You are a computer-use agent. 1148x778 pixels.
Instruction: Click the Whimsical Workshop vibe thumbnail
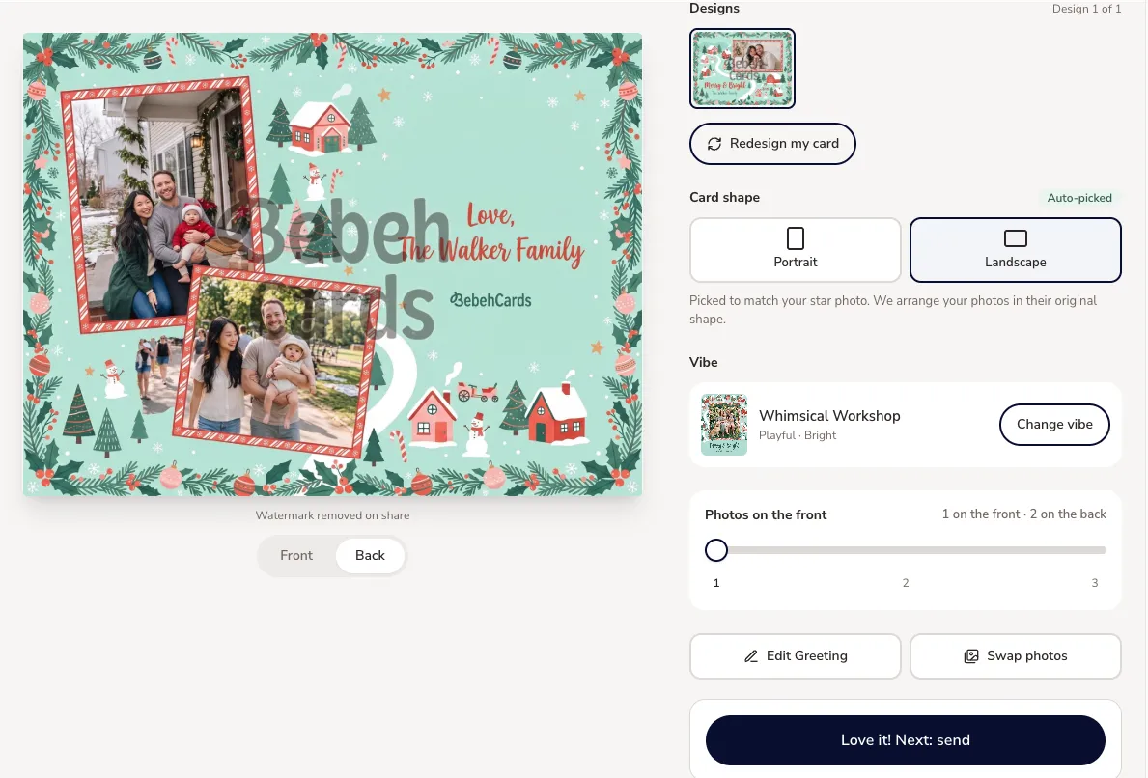pos(724,425)
